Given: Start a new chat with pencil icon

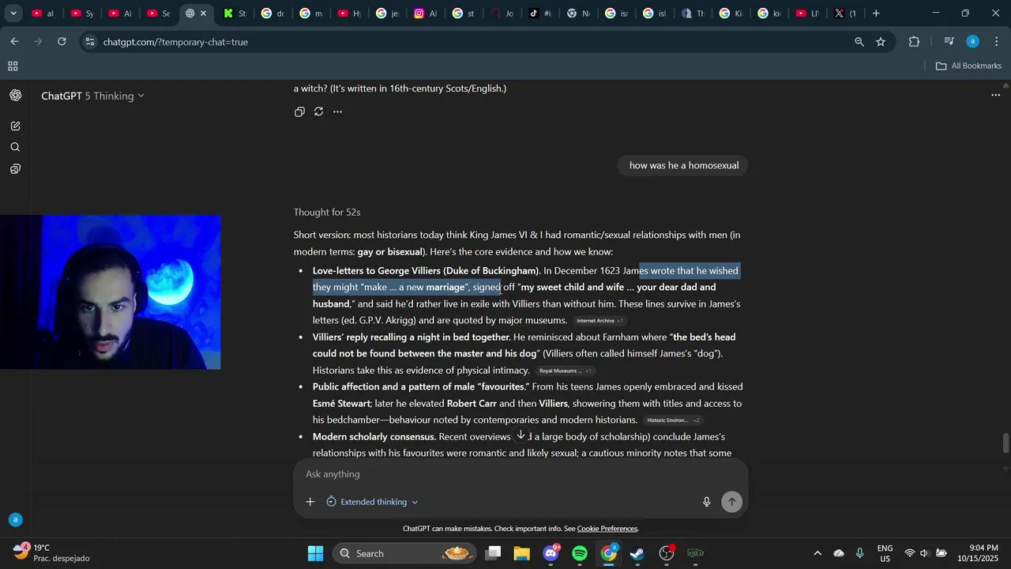Looking at the screenshot, I should click(15, 126).
